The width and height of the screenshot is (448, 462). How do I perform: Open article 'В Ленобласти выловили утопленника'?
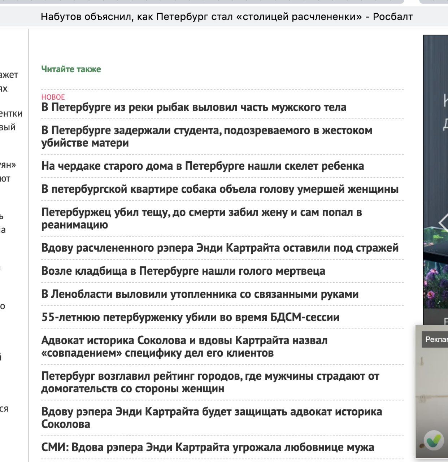click(x=200, y=294)
